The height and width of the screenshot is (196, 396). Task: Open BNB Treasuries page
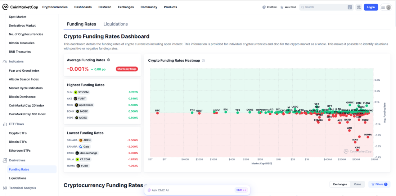pyautogui.click(x=20, y=52)
